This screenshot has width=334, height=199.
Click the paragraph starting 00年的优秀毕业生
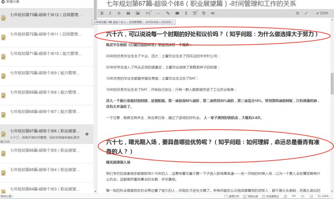[163, 56]
